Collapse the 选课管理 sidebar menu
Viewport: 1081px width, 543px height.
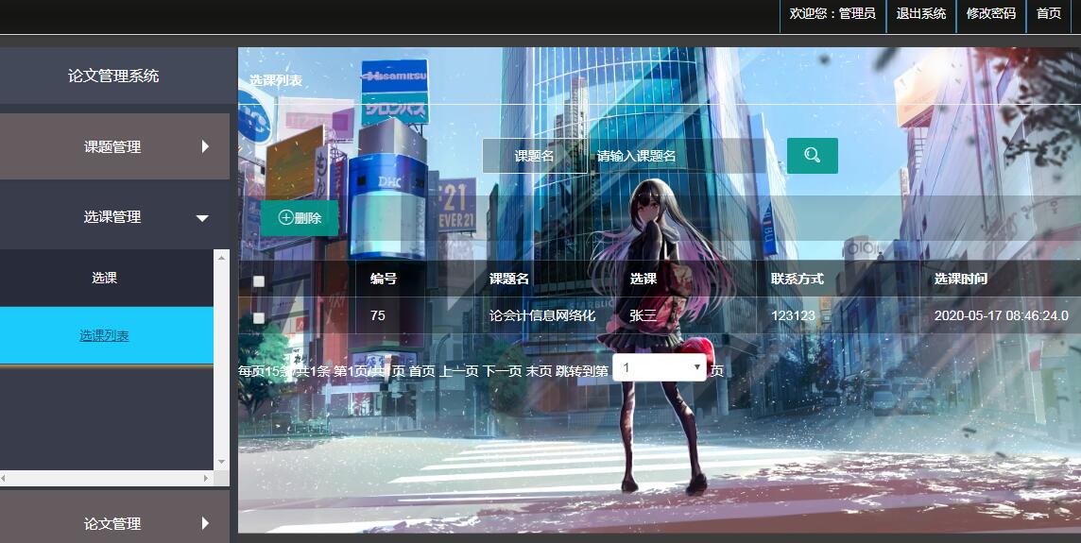click(x=114, y=217)
